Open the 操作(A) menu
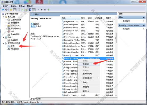The image size is (147, 105). pos(14,6)
